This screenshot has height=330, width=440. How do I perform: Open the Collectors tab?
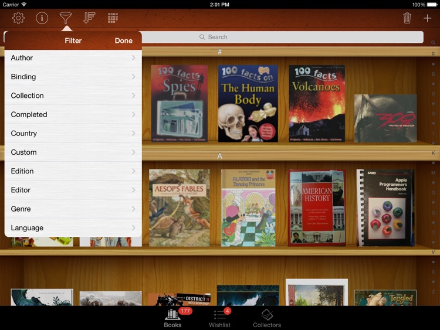pos(267,318)
